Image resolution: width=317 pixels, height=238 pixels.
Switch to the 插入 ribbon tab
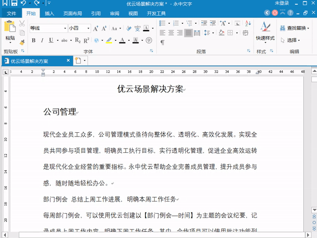pos(49,13)
